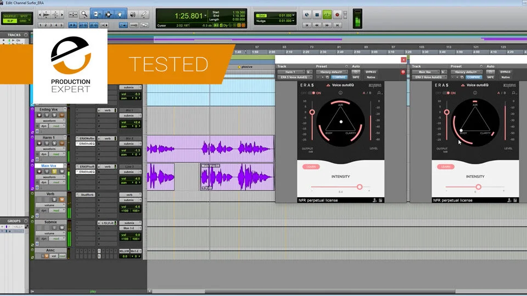527x296 pixels.
Task: Click LEARN button in Harm 1 plugin
Action: pos(311,167)
